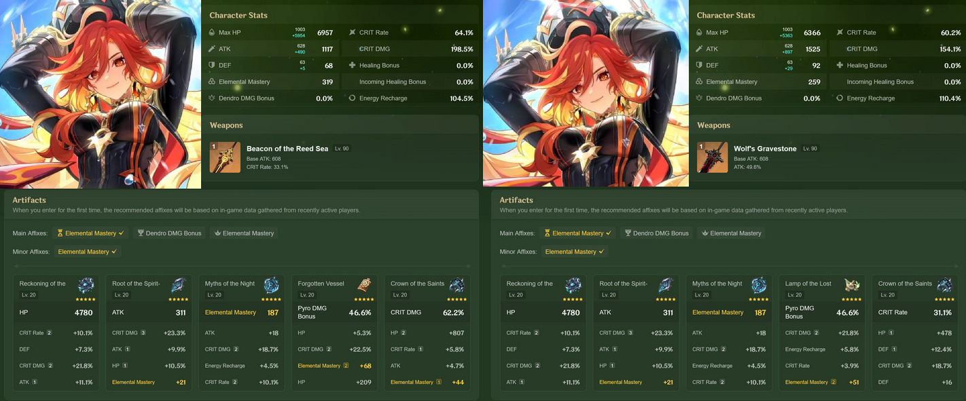
Task: Click the Max HP droplet icon beside value 6366
Action: tap(699, 33)
